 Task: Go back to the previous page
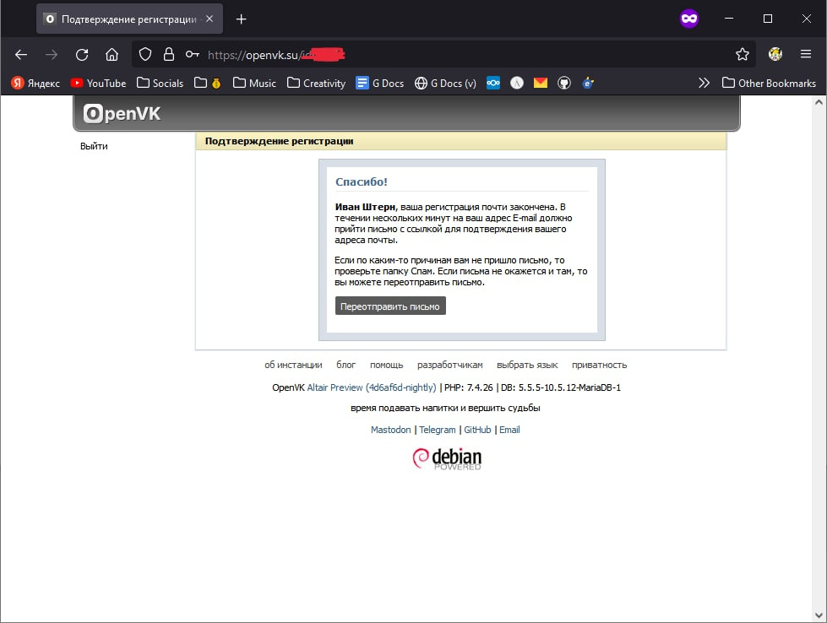[x=21, y=54]
